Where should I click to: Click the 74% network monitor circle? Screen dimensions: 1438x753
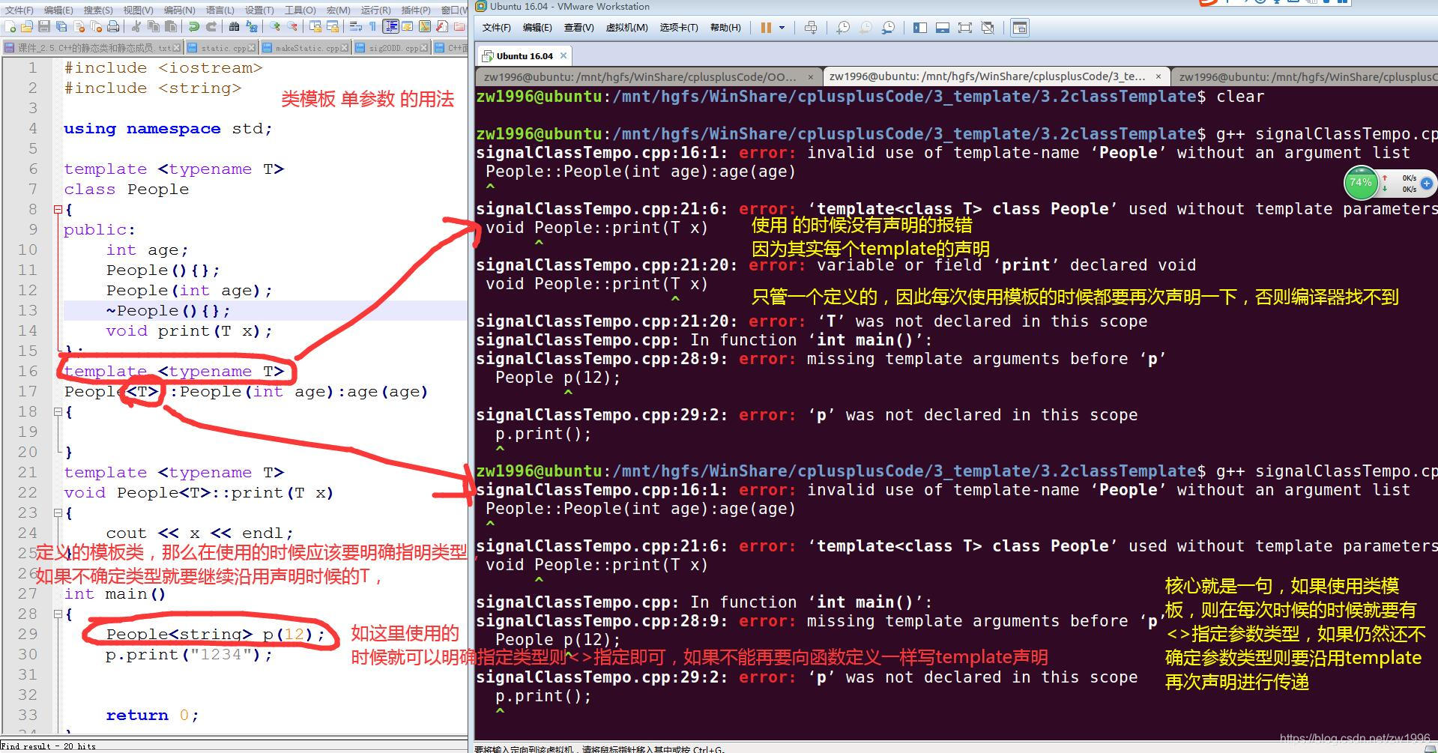tap(1360, 182)
